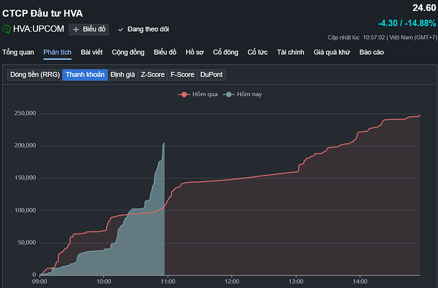Viewport: 438px width, 288px height.
Task: Click the peak of today's teal volume area
Action: tap(164, 144)
